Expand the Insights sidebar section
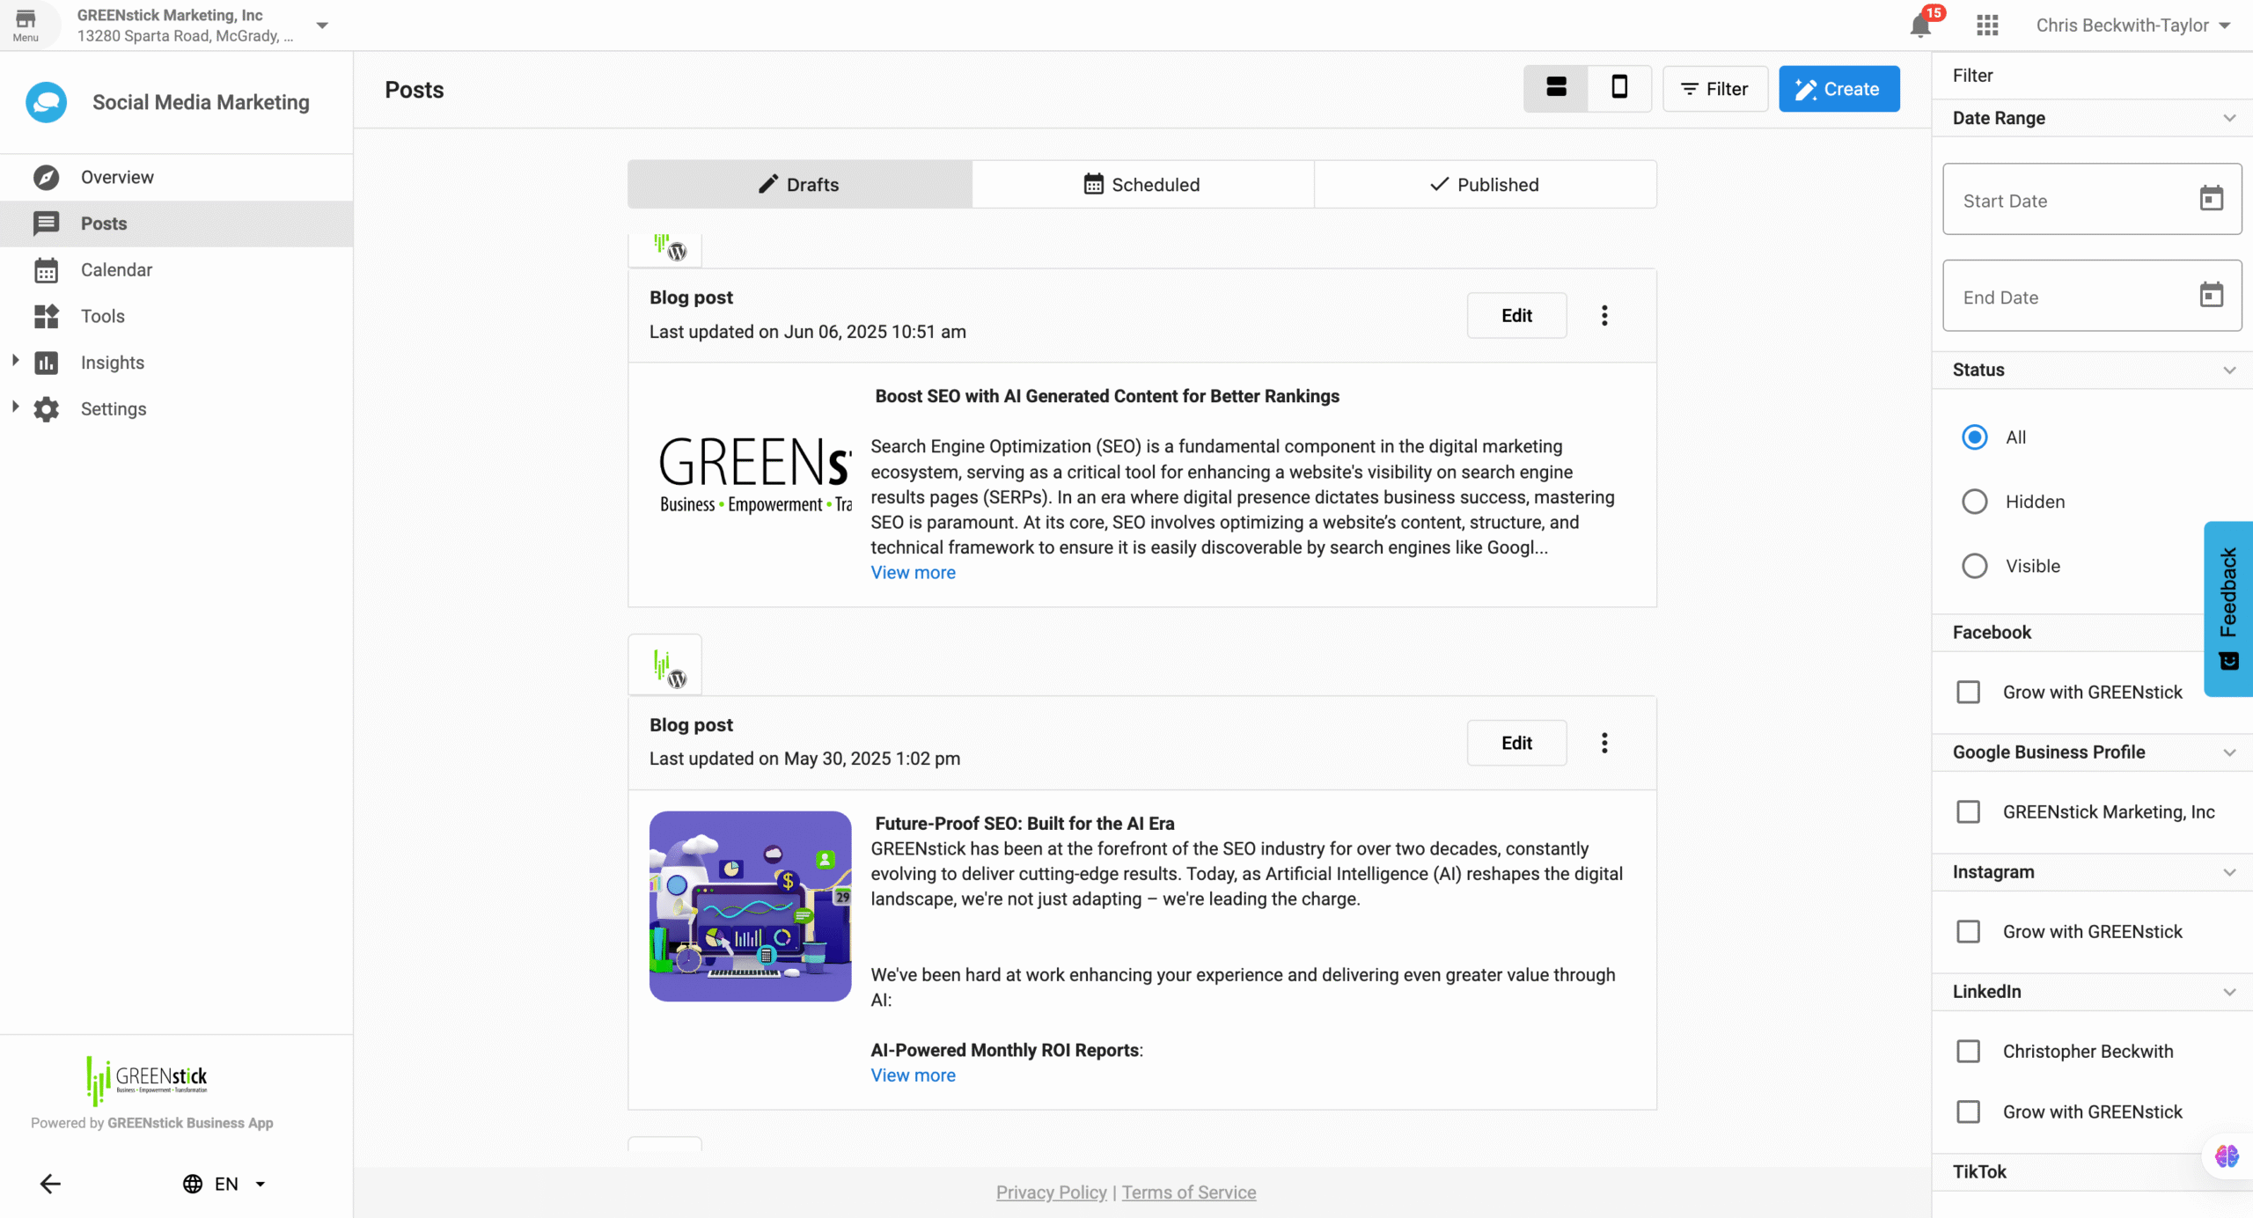 [x=15, y=361]
